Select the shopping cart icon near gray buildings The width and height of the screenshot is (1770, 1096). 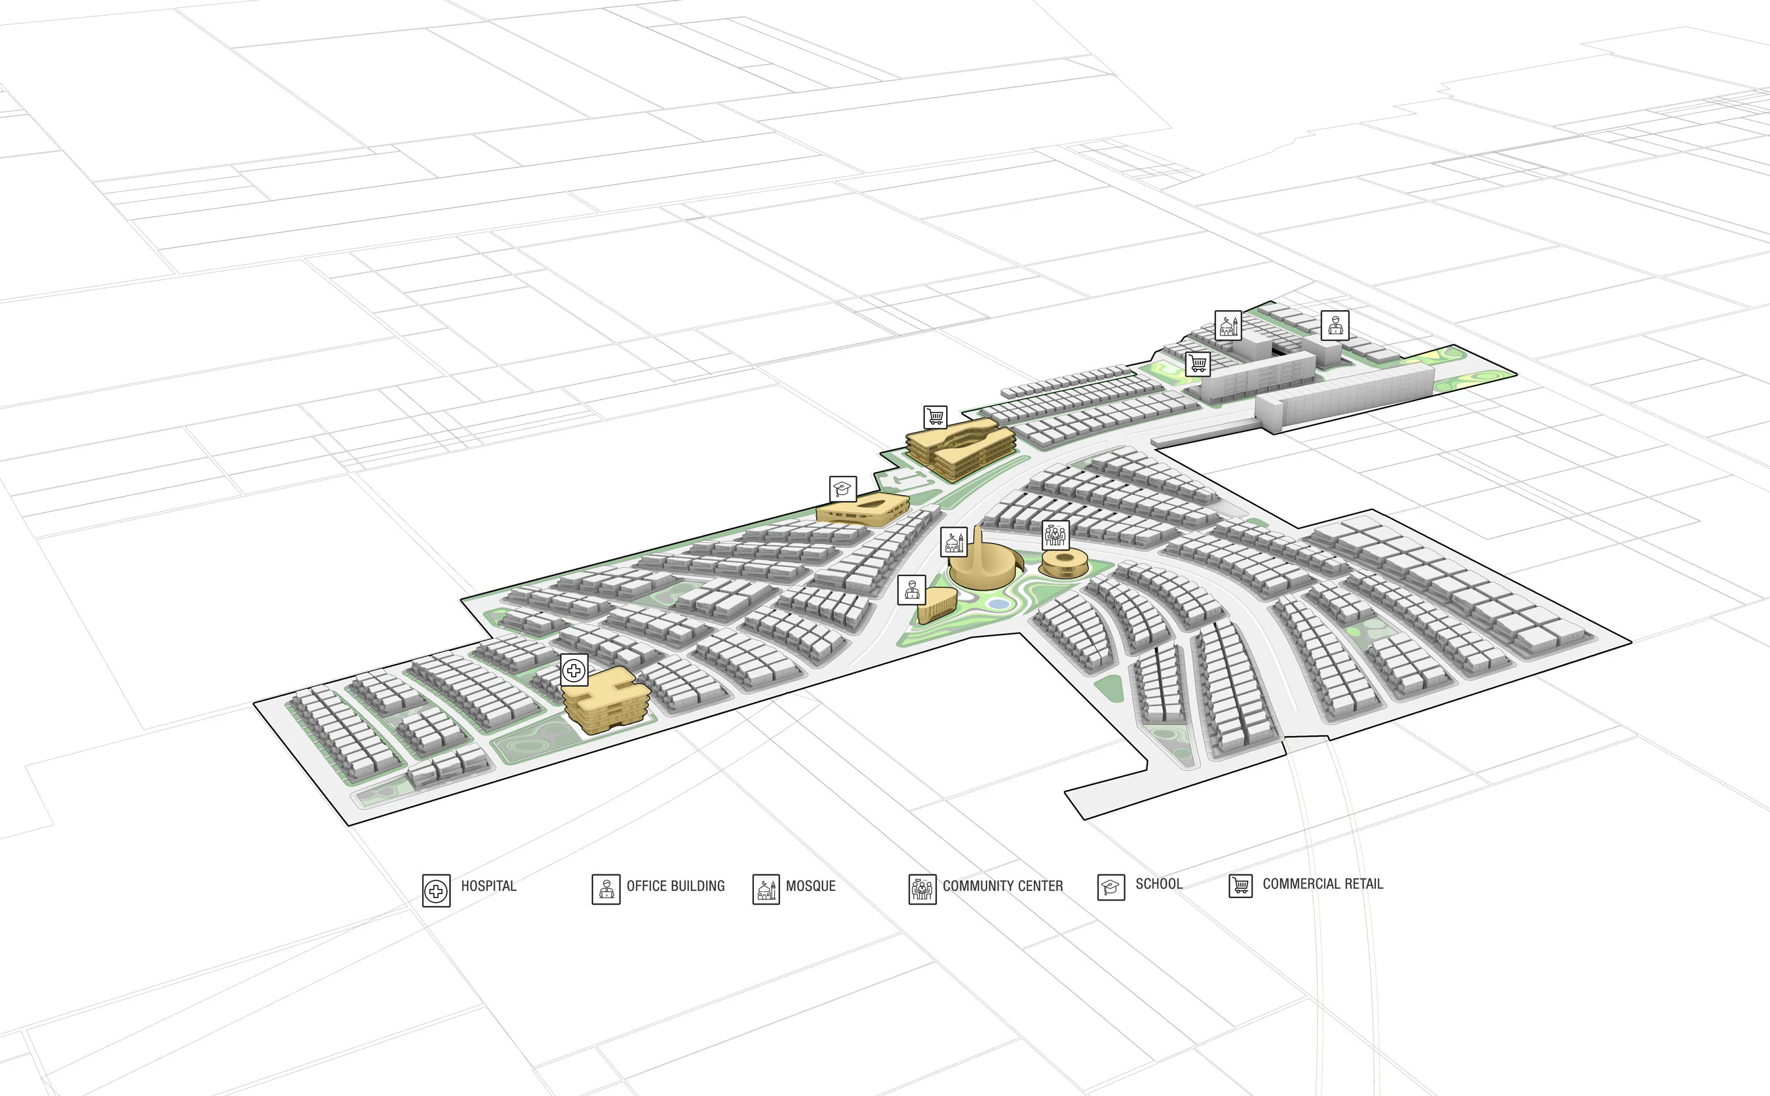1198,363
